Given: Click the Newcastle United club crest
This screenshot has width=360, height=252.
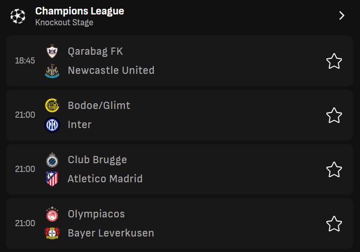Looking at the screenshot, I should pos(52,71).
